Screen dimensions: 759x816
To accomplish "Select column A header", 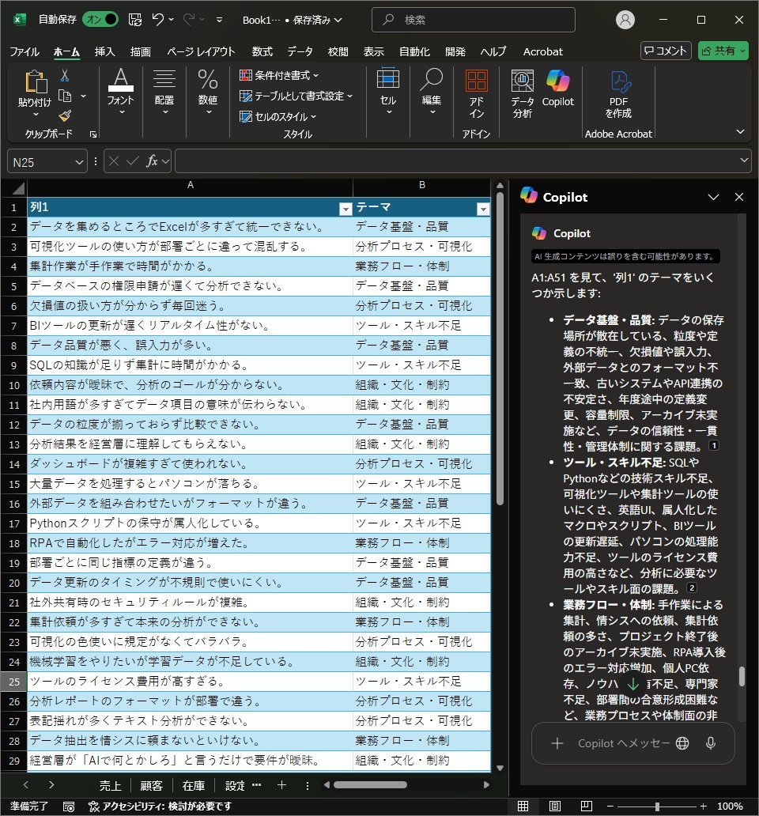I will pos(191,185).
